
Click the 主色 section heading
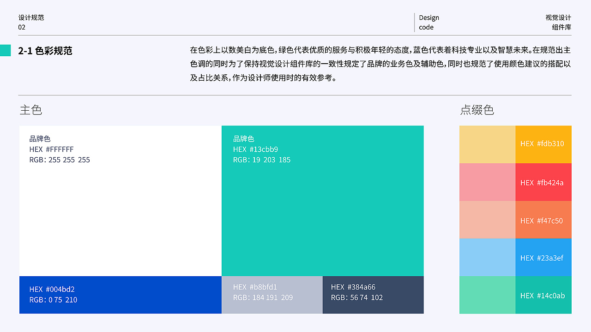[30, 110]
